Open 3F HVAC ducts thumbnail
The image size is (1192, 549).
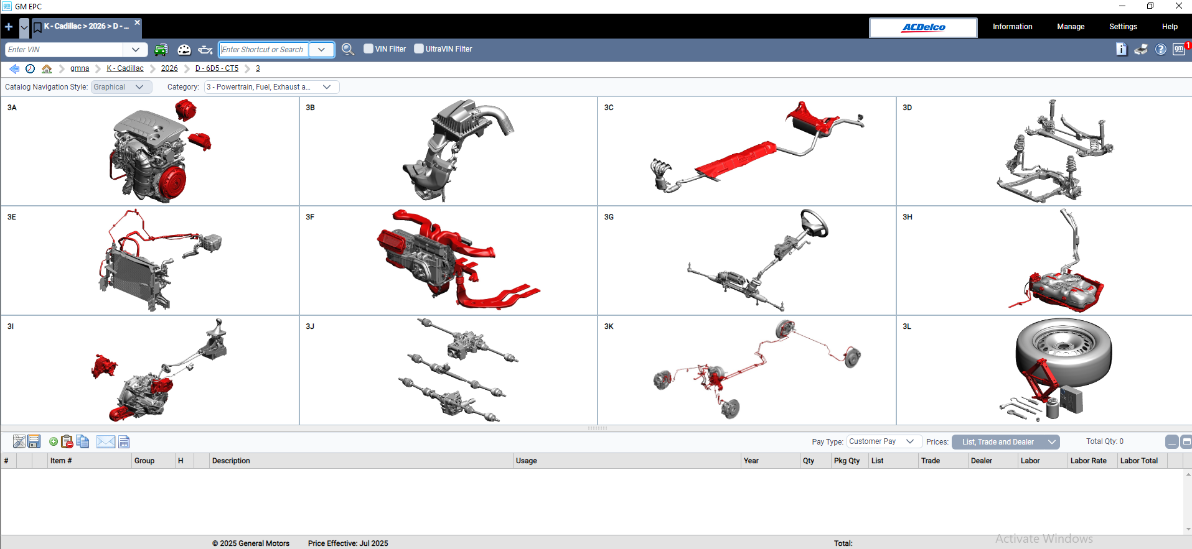[x=448, y=261]
